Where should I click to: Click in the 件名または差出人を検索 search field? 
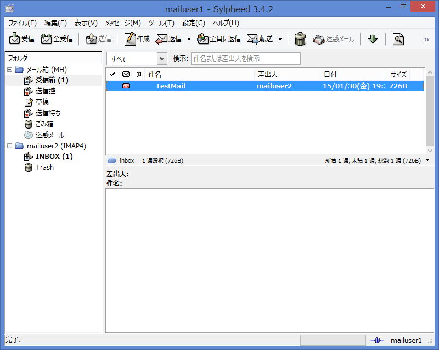[245, 59]
